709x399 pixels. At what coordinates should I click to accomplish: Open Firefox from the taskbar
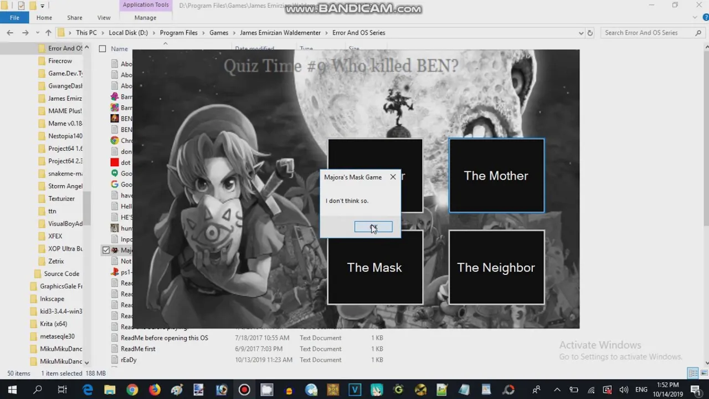tap(155, 390)
